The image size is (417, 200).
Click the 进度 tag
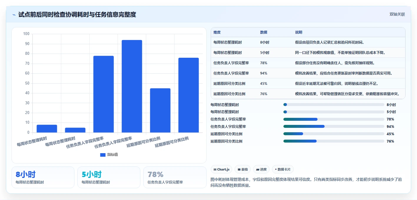click(261, 169)
